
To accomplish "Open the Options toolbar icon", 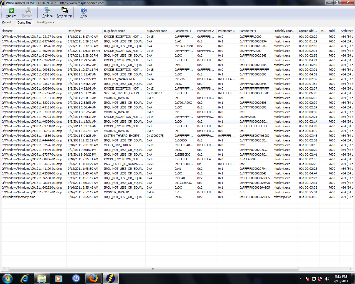I will [47, 12].
